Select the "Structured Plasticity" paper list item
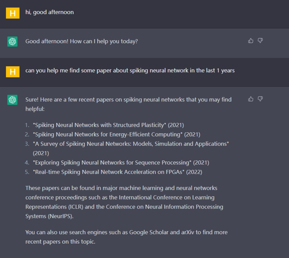Viewport: 289px width, 258px height. click(x=108, y=125)
